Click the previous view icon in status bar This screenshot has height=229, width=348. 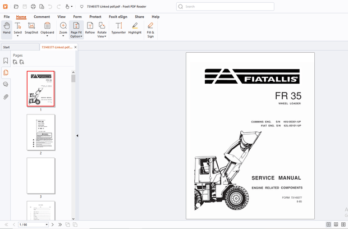pyautogui.click(x=67, y=225)
